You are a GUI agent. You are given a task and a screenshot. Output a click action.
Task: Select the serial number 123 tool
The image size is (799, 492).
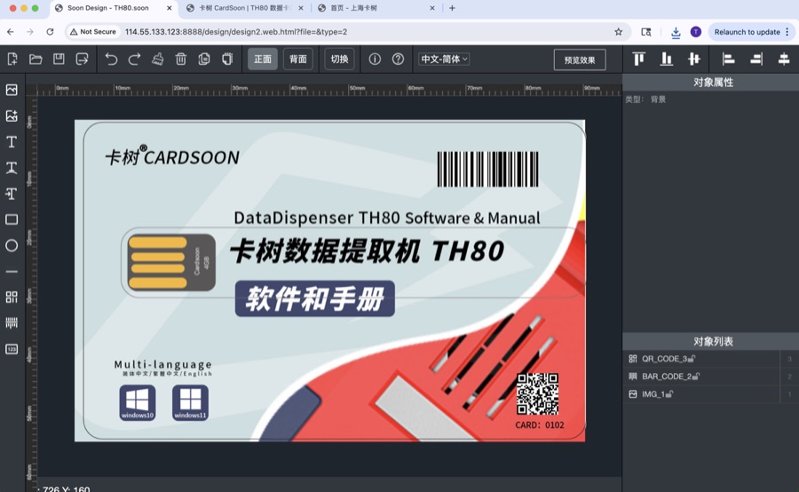pyautogui.click(x=12, y=349)
